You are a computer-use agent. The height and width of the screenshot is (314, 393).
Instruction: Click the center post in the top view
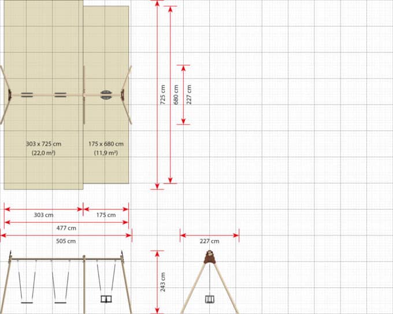[84, 95]
